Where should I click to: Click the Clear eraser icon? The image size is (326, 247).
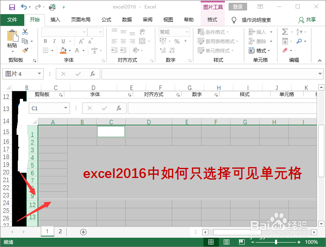pyautogui.click(x=285, y=50)
